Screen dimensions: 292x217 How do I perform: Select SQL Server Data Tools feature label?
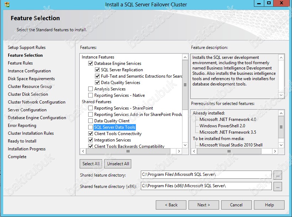click(x=115, y=127)
